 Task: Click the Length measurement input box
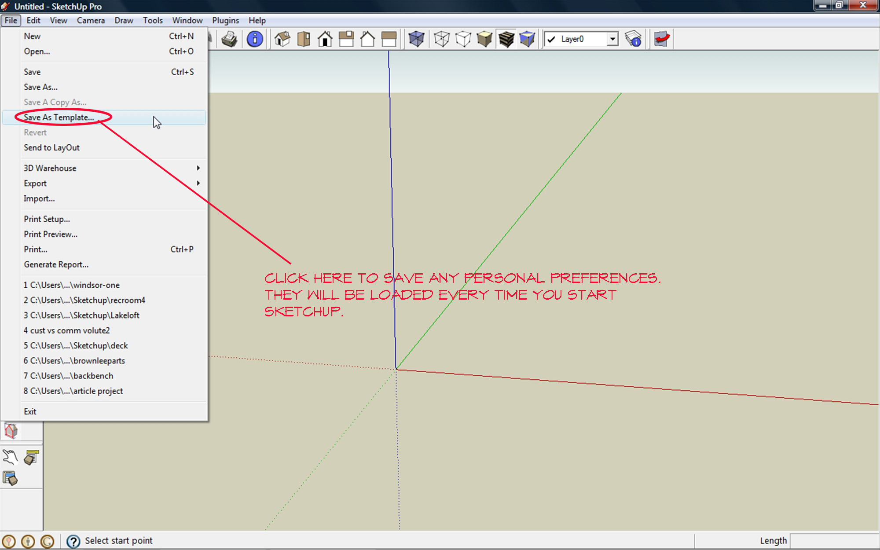(x=834, y=541)
